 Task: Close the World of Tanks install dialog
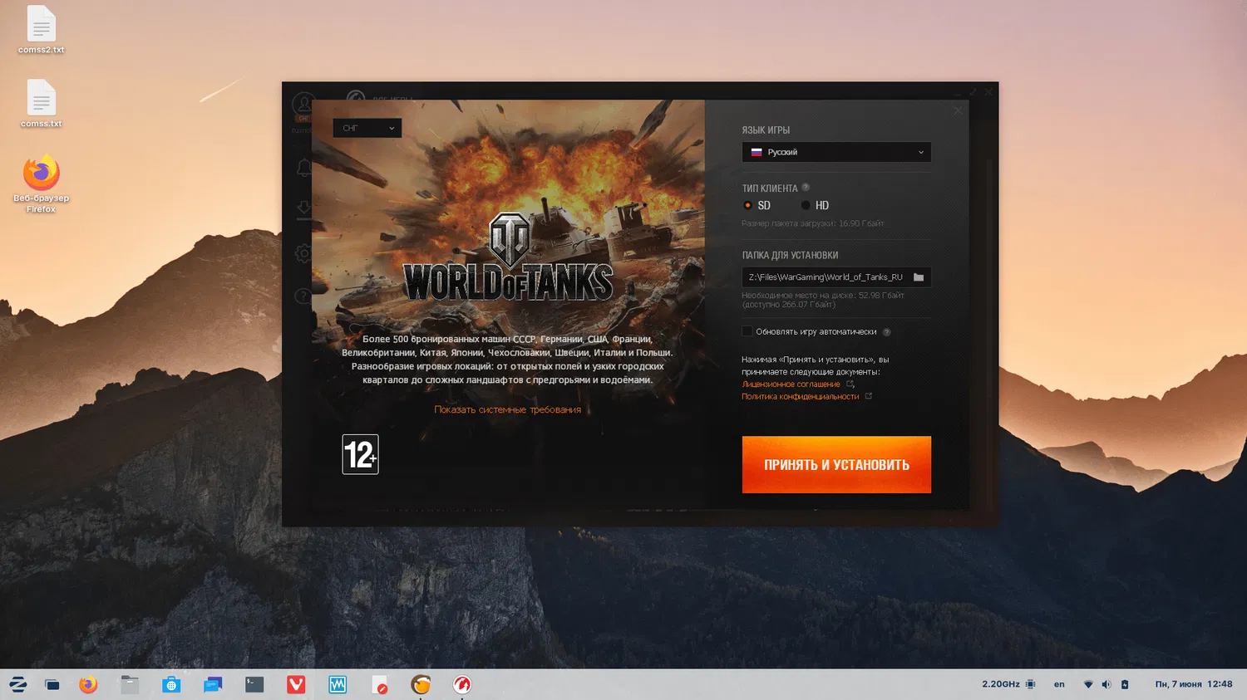click(958, 110)
